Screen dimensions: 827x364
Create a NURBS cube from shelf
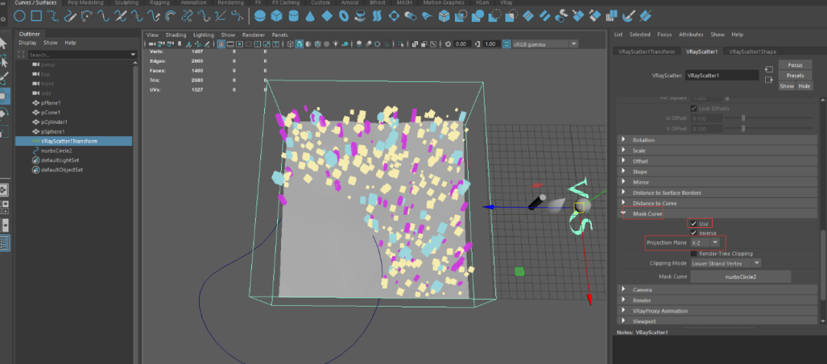pyautogui.click(x=277, y=15)
